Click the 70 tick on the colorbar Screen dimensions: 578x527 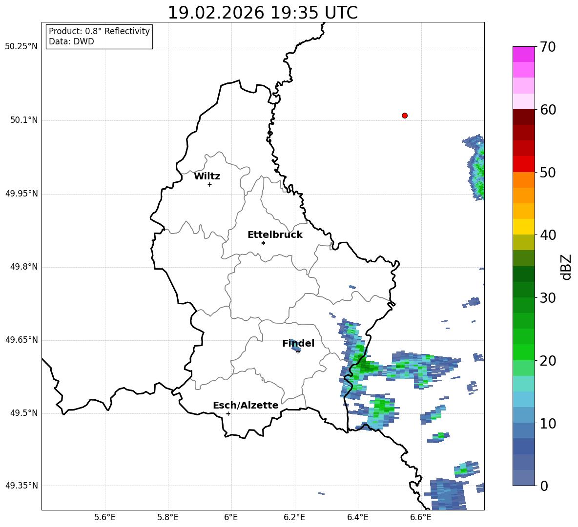pos(548,47)
